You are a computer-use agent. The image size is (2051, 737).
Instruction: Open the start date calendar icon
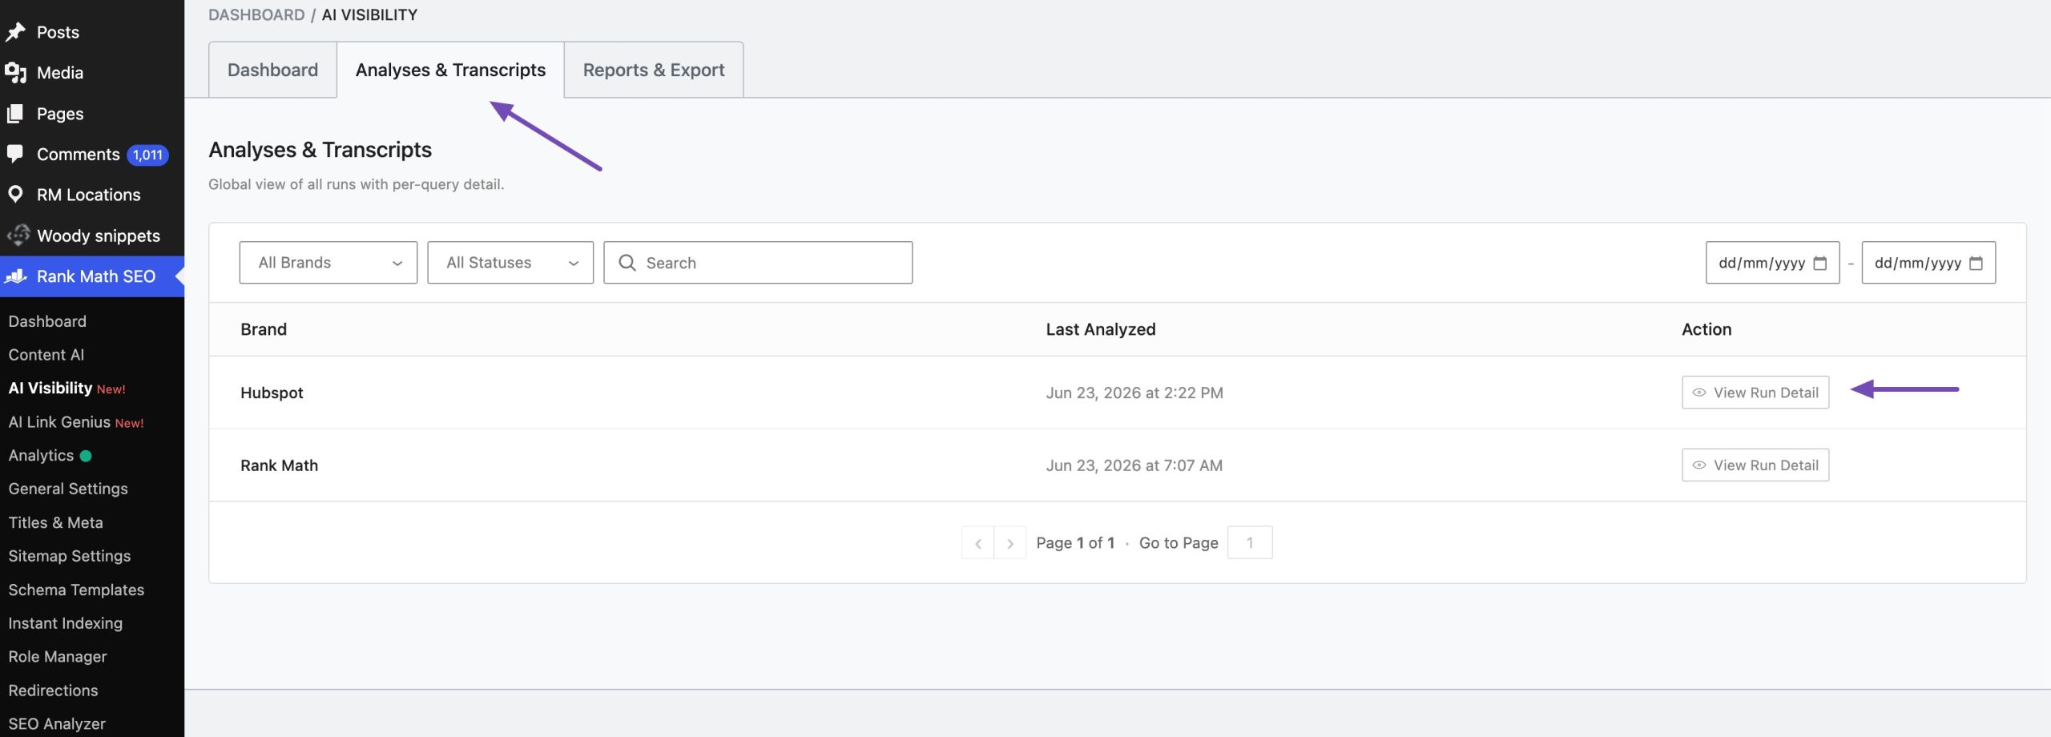click(x=1820, y=263)
